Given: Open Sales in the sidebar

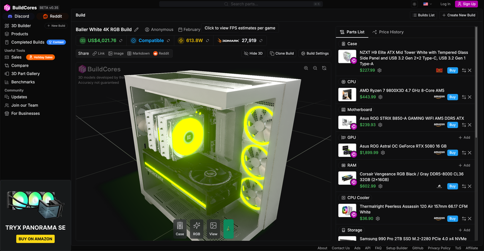Looking at the screenshot, I should [x=17, y=57].
